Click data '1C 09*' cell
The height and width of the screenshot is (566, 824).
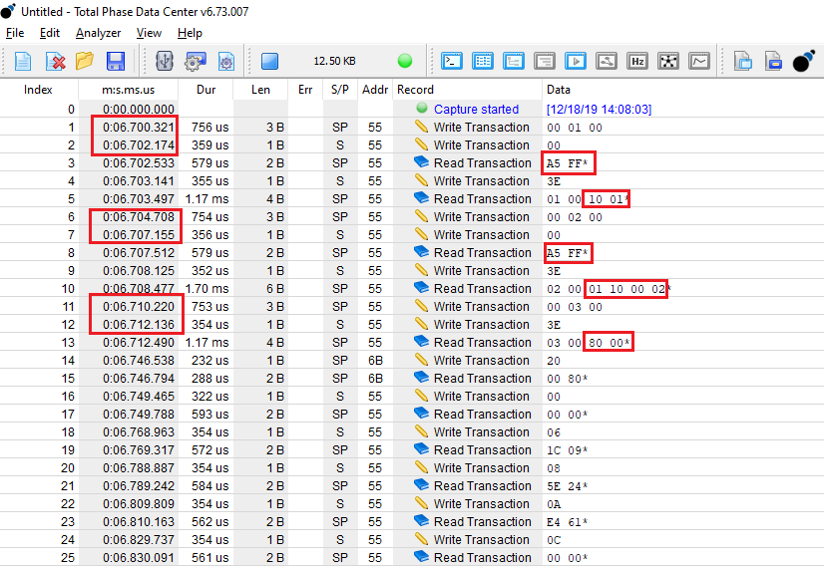point(567,450)
